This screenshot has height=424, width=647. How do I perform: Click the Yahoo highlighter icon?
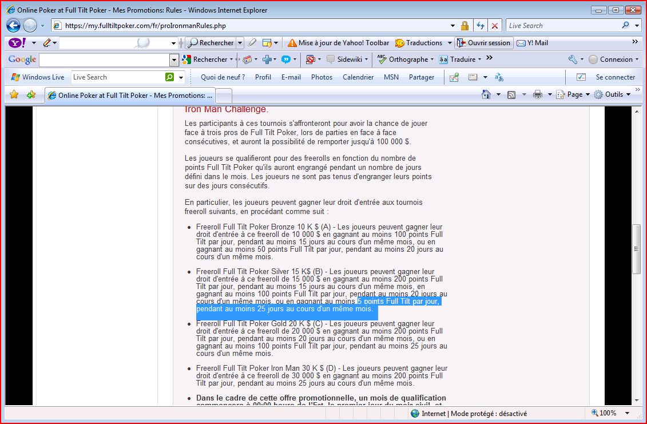(252, 42)
